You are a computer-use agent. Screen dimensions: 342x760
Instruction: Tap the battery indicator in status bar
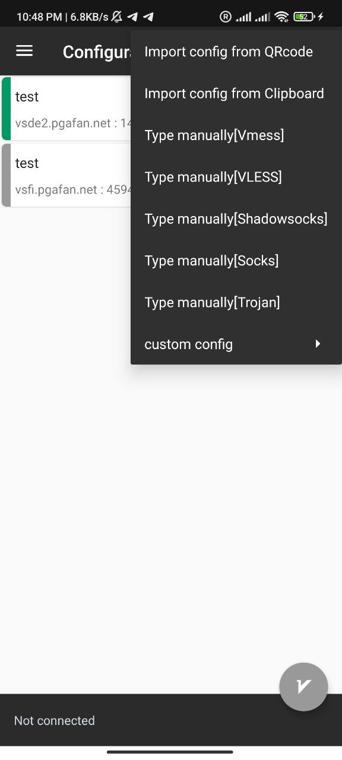305,17
